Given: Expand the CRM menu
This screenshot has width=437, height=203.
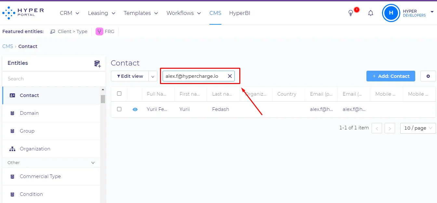Looking at the screenshot, I should (x=70, y=13).
